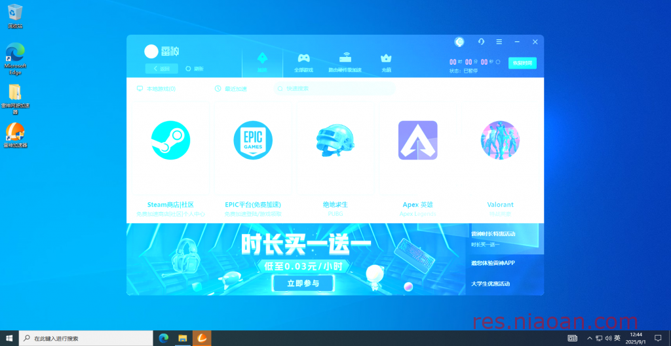Viewport: 671px width, 346px height.
Task: Click the 快速搜索 search field
Action: coord(334,89)
